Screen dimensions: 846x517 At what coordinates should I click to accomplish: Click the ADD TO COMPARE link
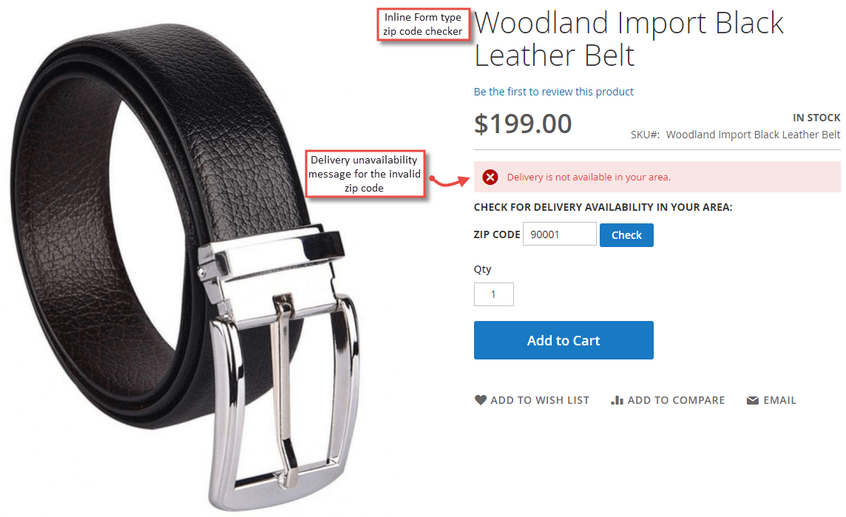point(675,400)
